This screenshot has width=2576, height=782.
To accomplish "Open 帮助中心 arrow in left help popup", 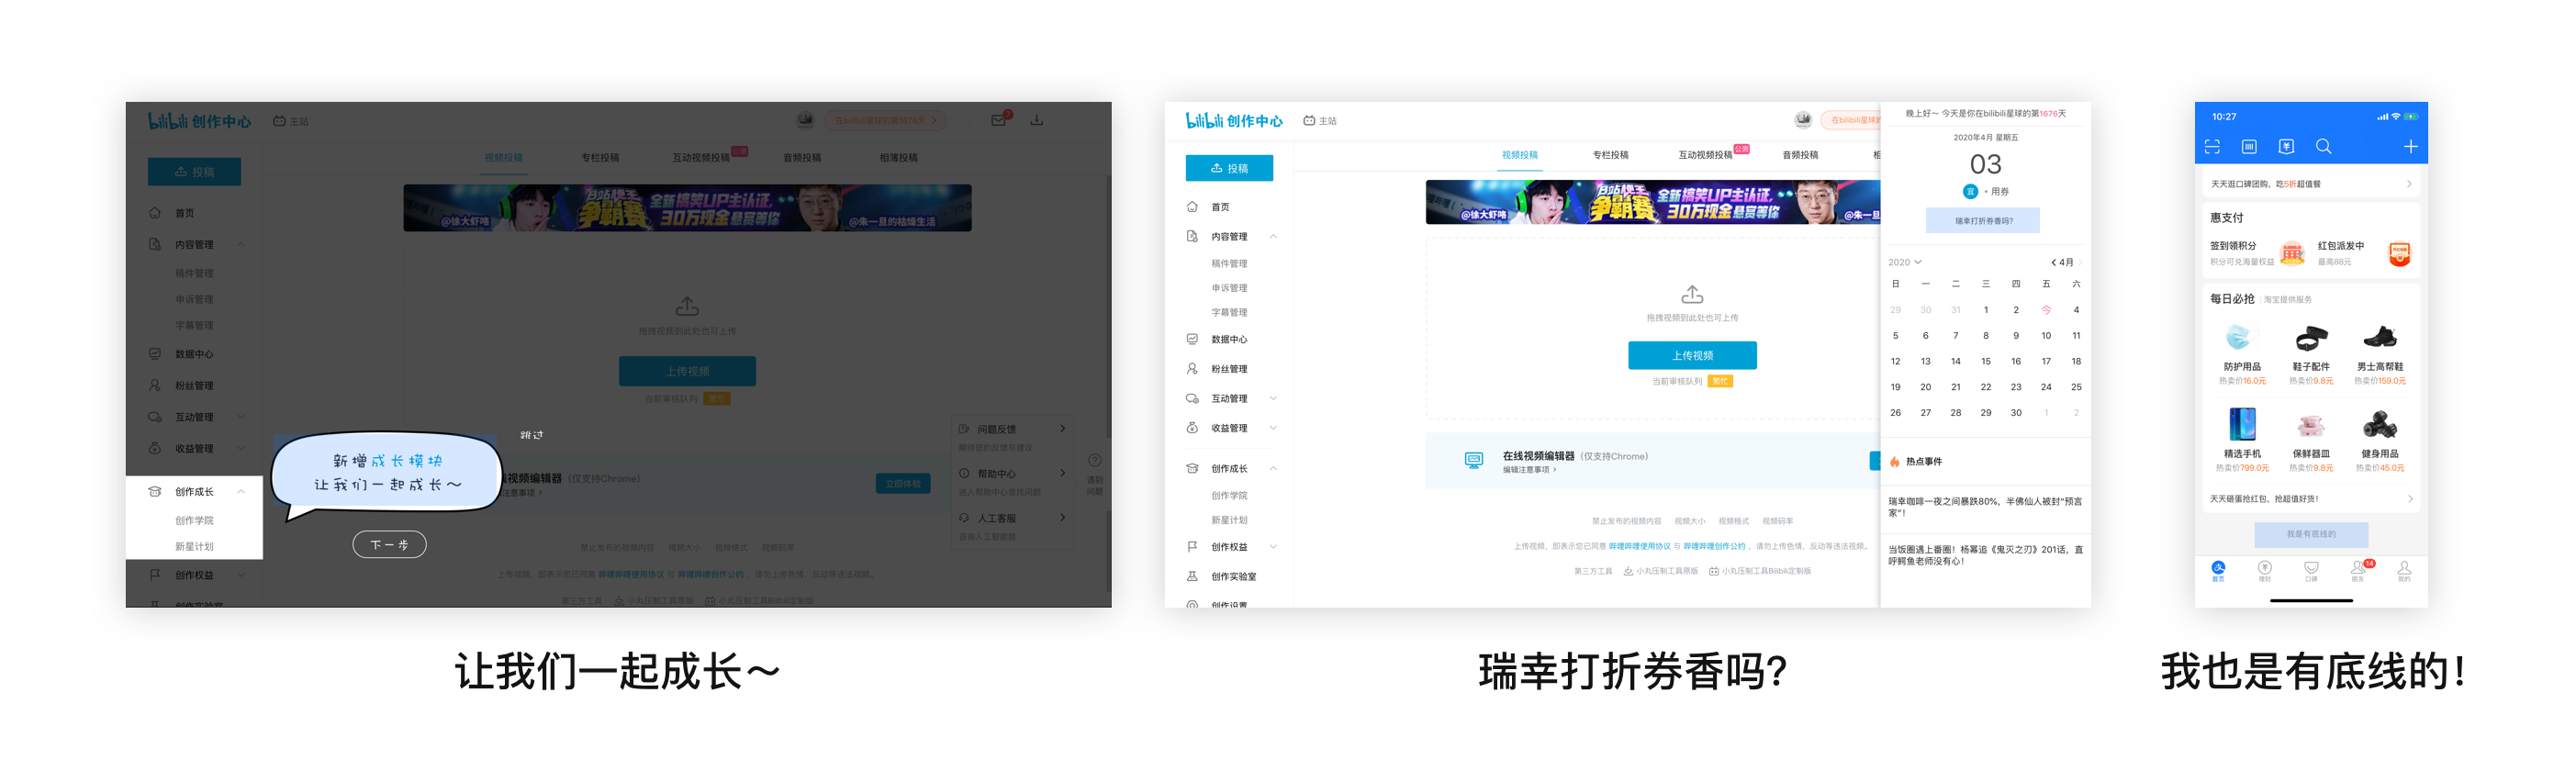I will tap(1062, 473).
